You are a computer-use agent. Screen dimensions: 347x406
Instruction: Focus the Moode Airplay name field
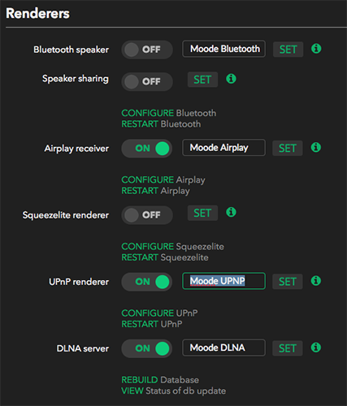pyautogui.click(x=223, y=148)
